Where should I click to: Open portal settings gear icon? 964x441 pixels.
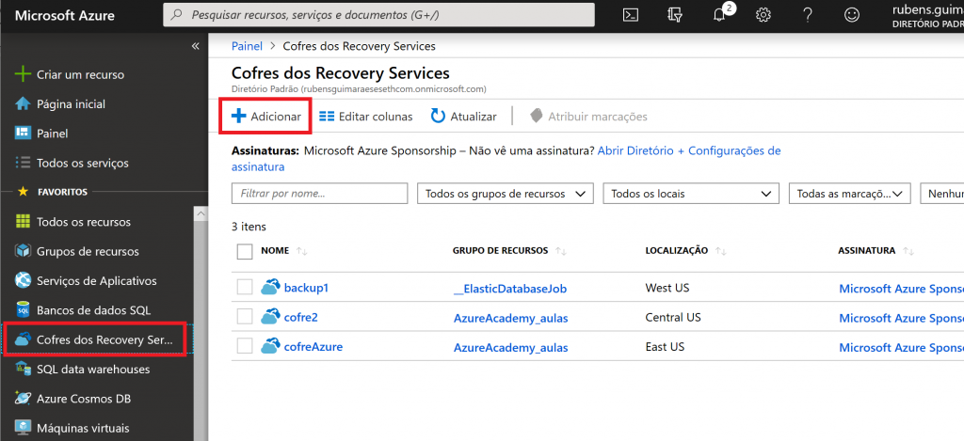763,15
